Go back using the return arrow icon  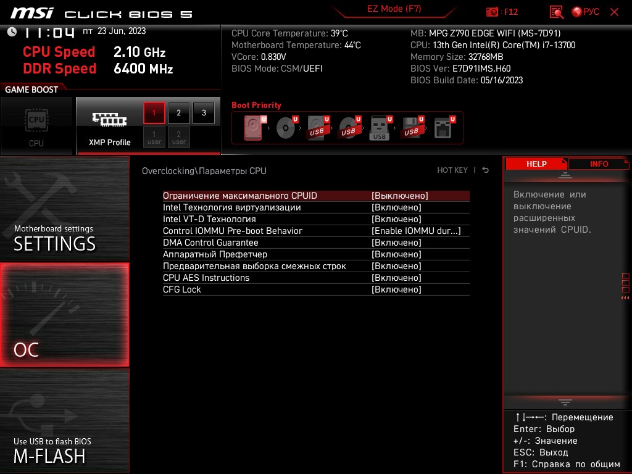tap(485, 170)
